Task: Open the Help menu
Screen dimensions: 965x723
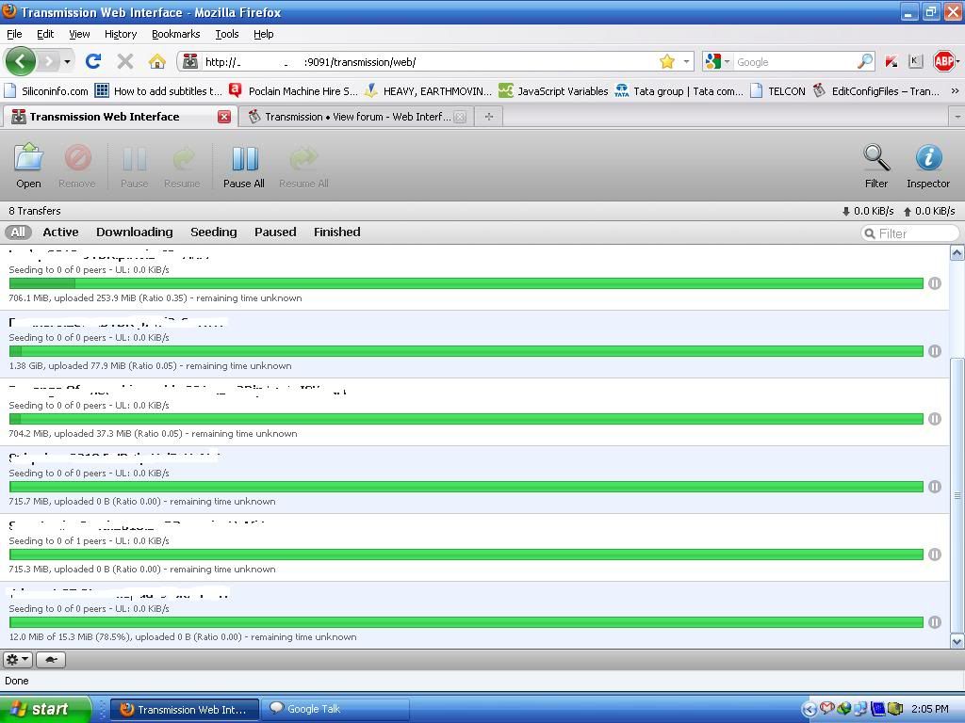Action: pyautogui.click(x=264, y=34)
